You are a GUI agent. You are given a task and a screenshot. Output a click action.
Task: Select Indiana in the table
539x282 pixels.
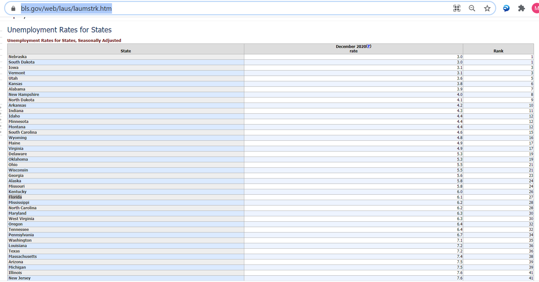16,111
